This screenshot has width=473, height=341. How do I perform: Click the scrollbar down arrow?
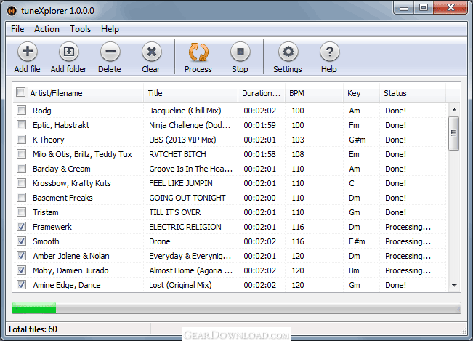coord(454,286)
